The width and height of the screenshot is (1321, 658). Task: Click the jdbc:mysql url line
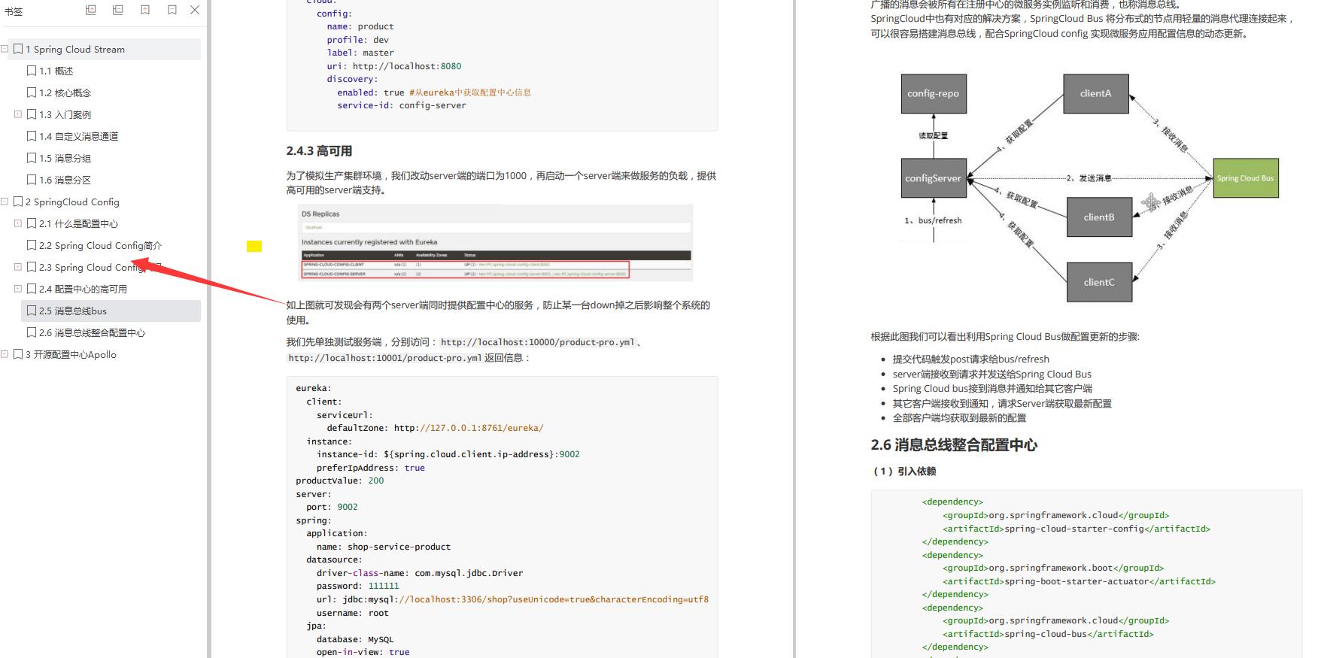tap(513, 599)
